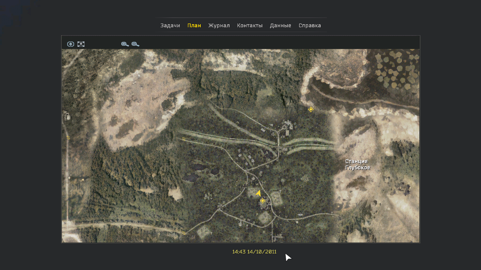481x270 pixels.
Task: Open the Справка help tab
Action: click(x=310, y=25)
